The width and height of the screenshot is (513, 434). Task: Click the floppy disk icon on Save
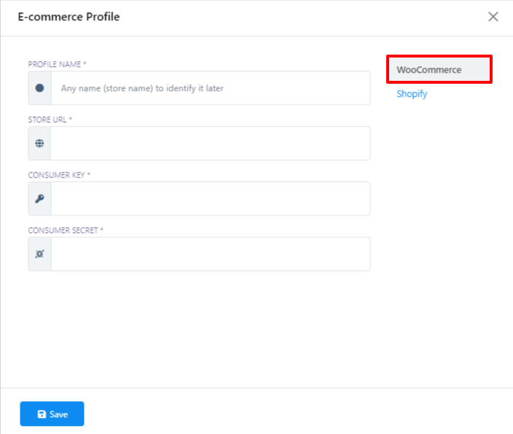[x=42, y=414]
